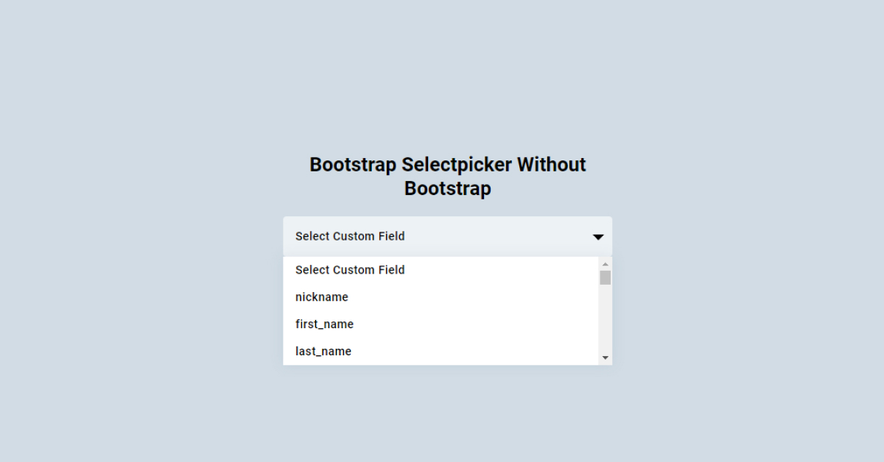The width and height of the screenshot is (884, 462).
Task: Click the Bootstrap Selectpicker Without Bootstrap heading
Action: [447, 176]
